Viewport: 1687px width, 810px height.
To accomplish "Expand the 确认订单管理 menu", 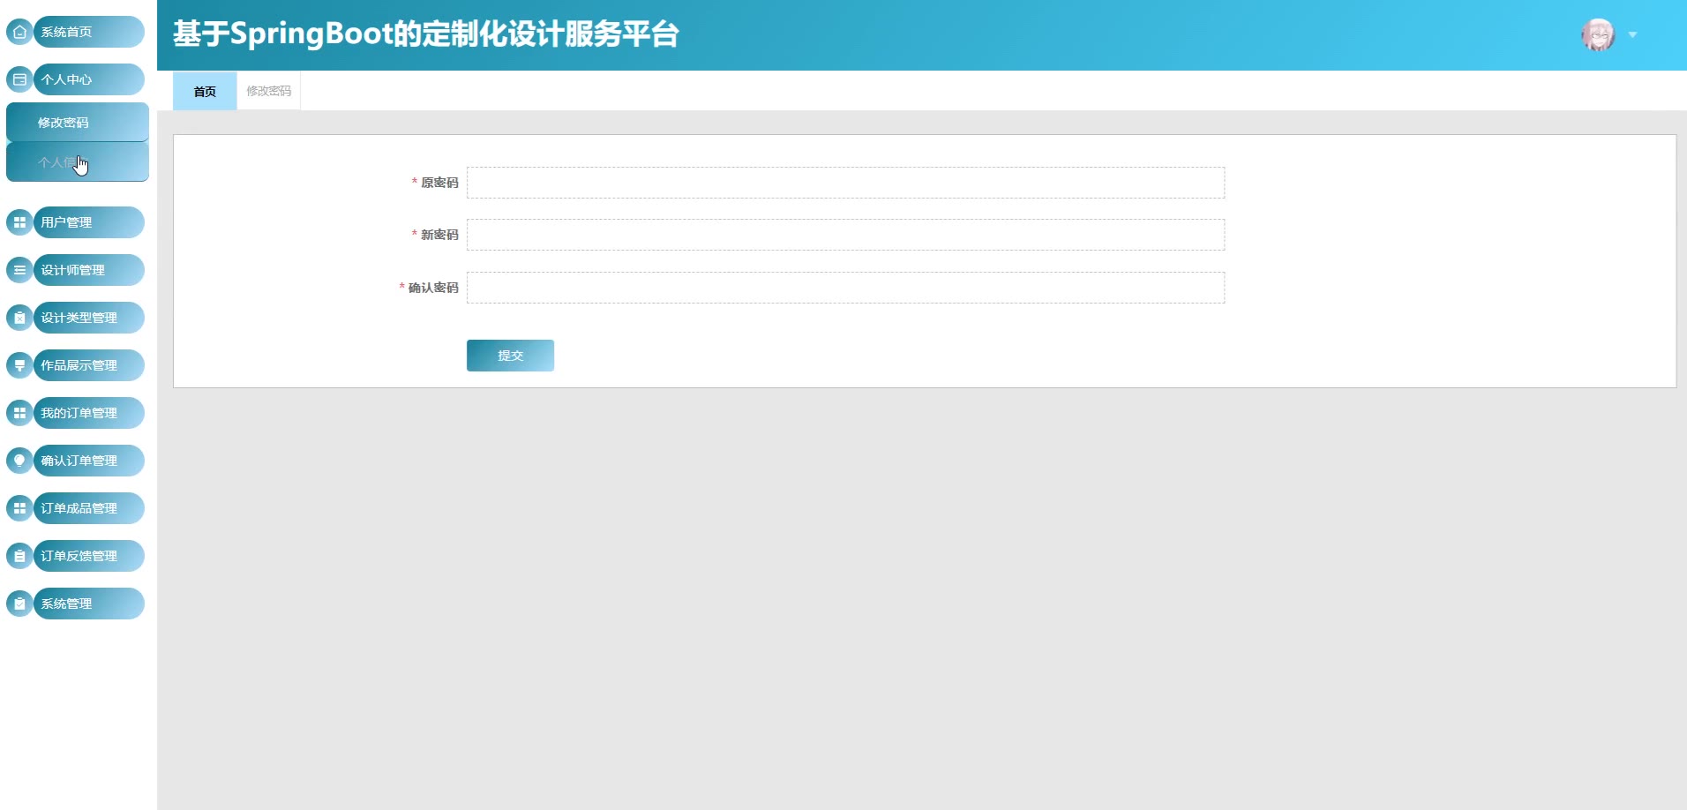I will point(88,461).
